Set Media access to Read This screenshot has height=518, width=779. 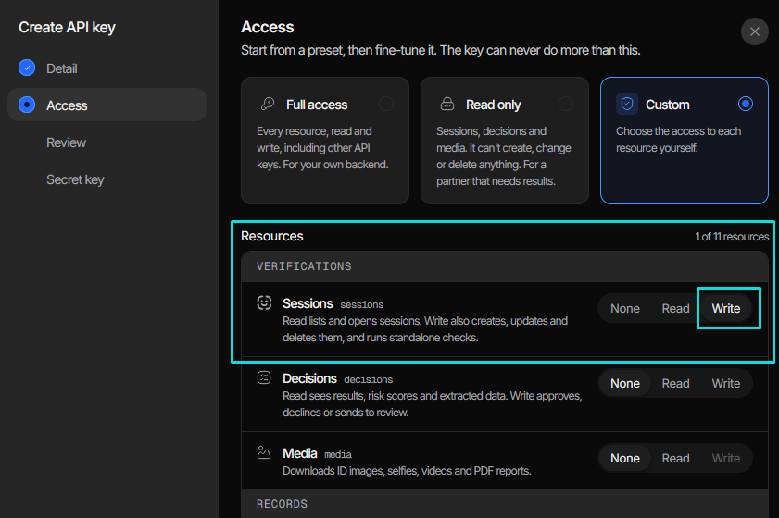(x=675, y=459)
